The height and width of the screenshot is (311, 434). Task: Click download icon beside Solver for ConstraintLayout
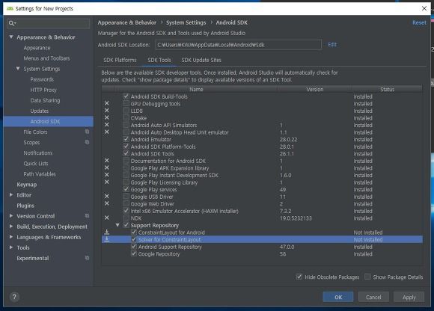(x=106, y=239)
